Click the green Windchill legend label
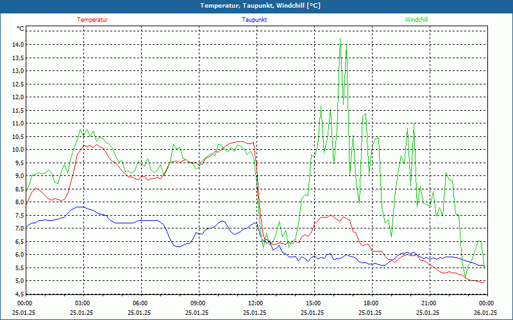The width and height of the screenshot is (513, 320). click(x=416, y=20)
